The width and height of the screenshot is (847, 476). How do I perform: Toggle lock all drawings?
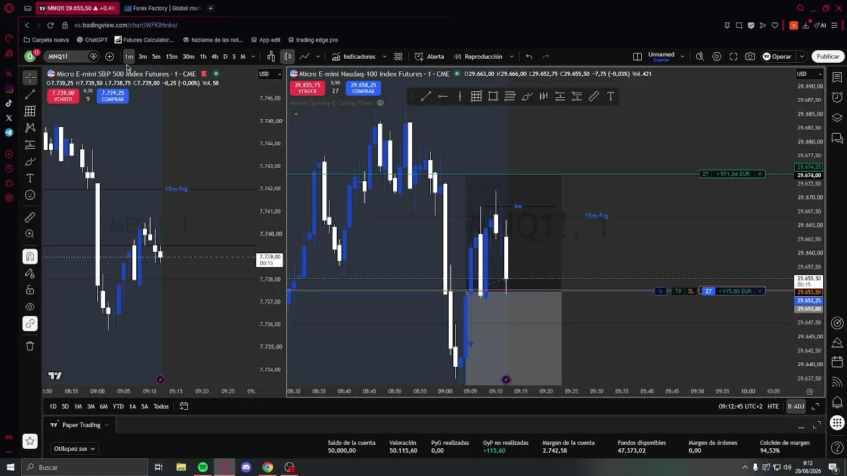pyautogui.click(x=30, y=290)
